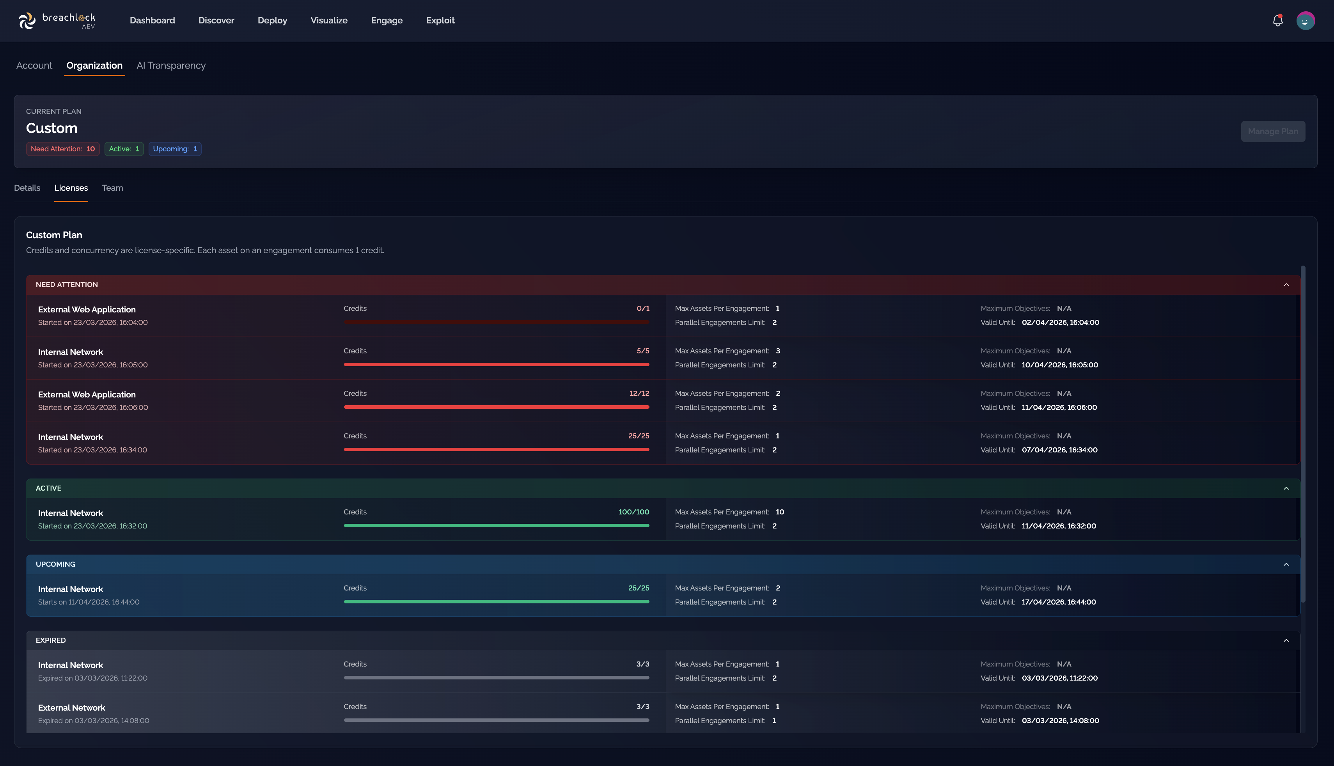Switch to the Details sub-tab
The width and height of the screenshot is (1334, 766).
pos(27,188)
